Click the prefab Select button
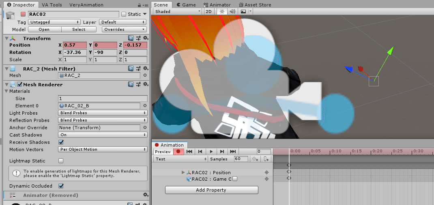This screenshot has height=205, width=434. [x=79, y=29]
